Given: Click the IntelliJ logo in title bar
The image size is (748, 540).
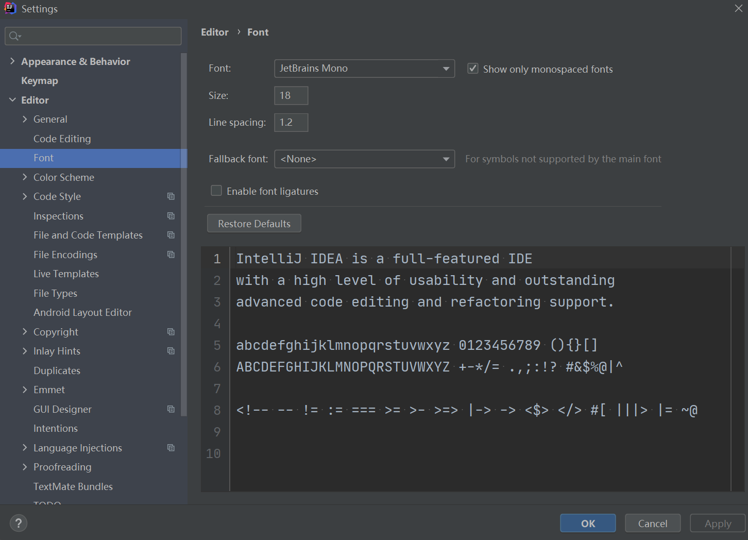Looking at the screenshot, I should coord(10,8).
